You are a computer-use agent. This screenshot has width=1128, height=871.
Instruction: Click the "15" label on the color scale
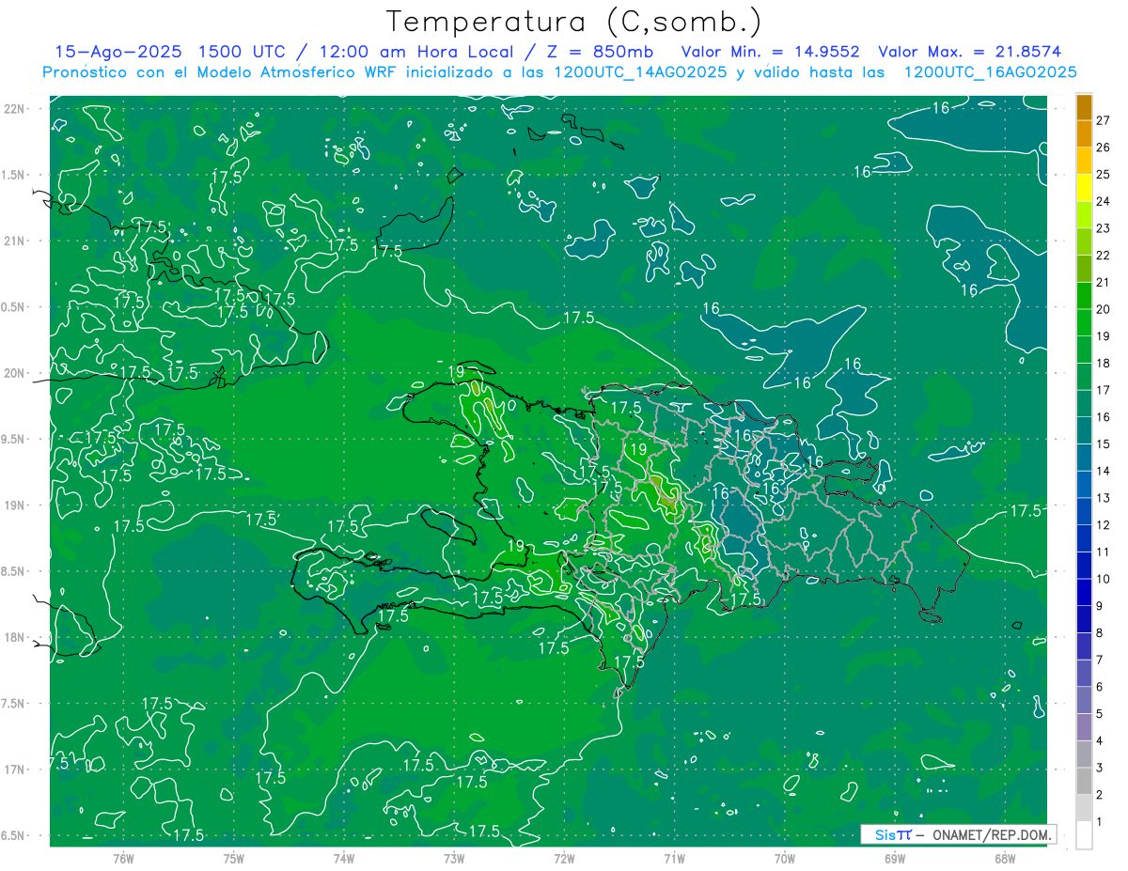(1104, 443)
